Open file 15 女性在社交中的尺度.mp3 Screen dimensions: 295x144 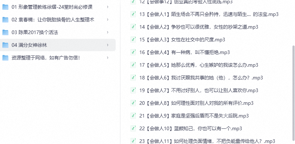[182, 40]
